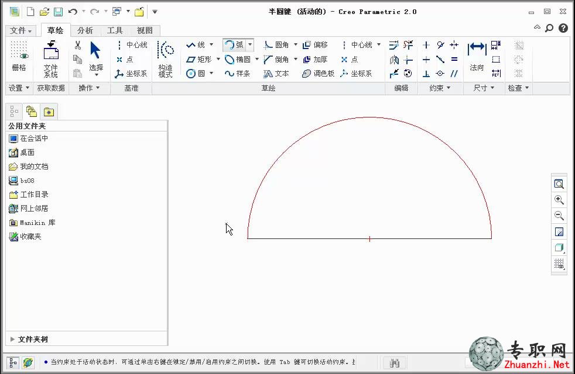This screenshot has height=374, width=575.
Task: Switch to the Sketch (草绘) tab
Action: (x=55, y=30)
